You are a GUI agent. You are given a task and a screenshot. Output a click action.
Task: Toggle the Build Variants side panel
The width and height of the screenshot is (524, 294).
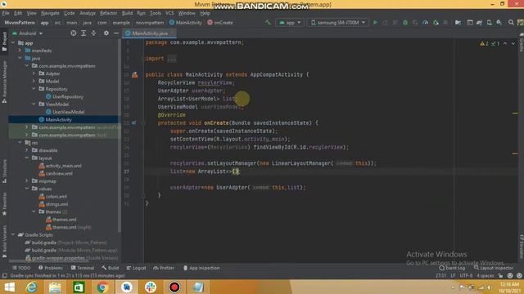4,242
